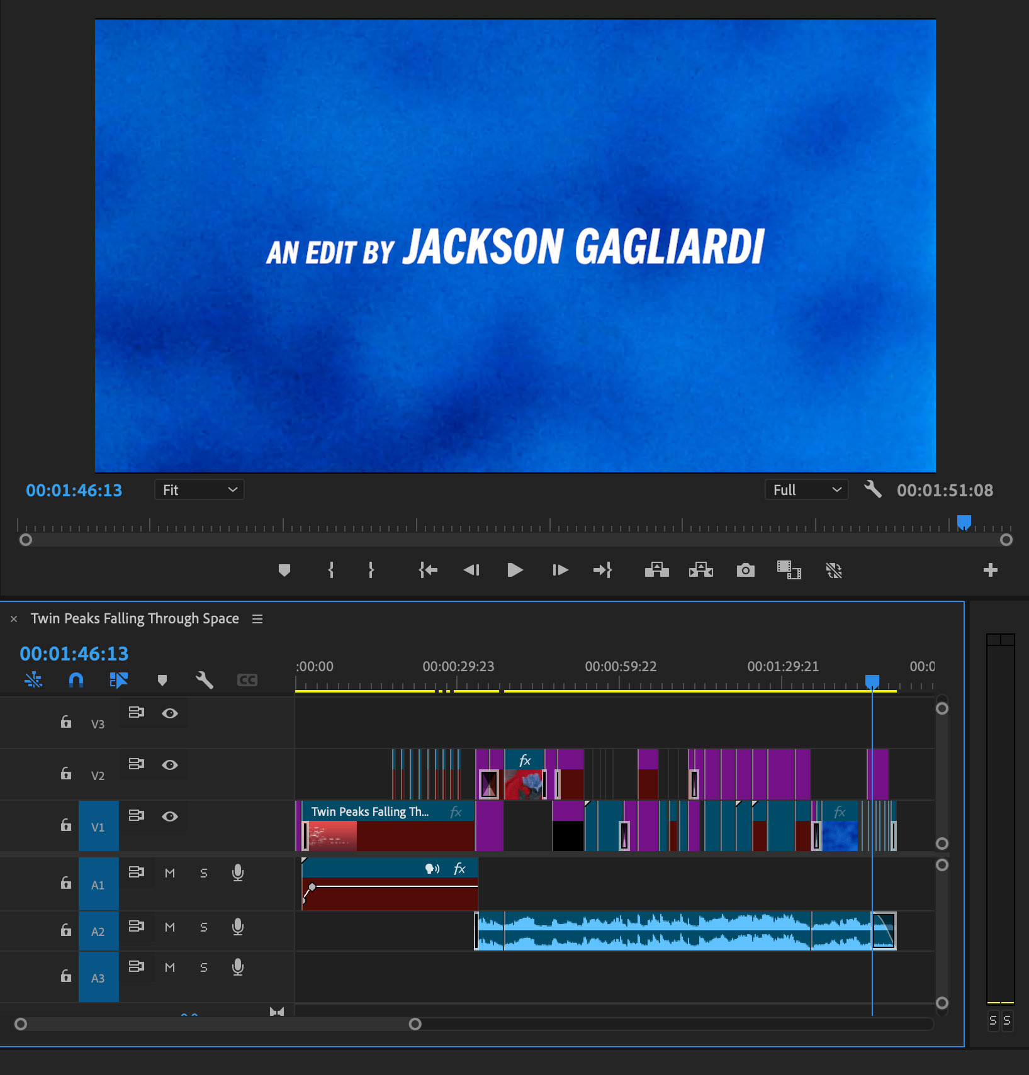Add a marker in the Program Monitor
The width and height of the screenshot is (1029, 1075).
(x=284, y=570)
